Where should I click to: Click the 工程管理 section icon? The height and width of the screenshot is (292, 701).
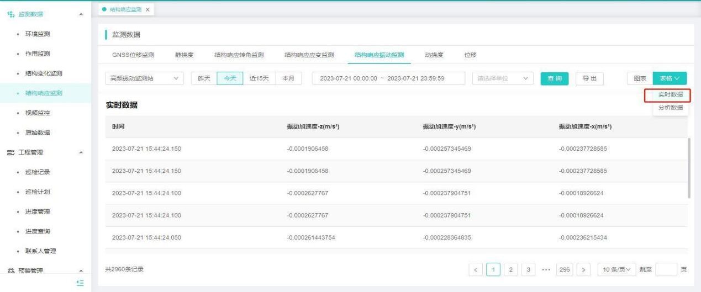click(9, 152)
